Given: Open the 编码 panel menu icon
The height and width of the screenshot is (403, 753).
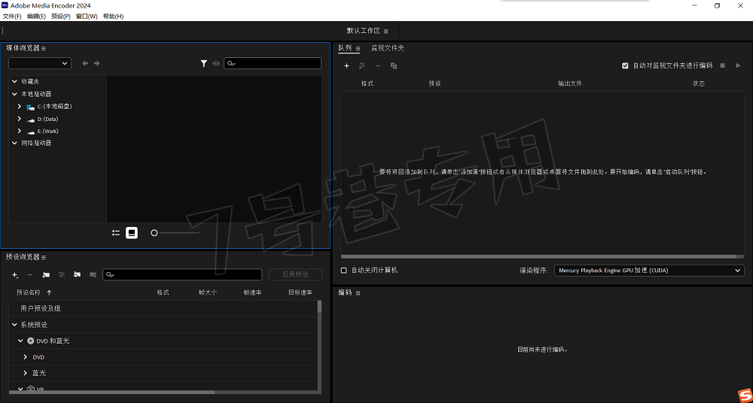Looking at the screenshot, I should tap(358, 292).
